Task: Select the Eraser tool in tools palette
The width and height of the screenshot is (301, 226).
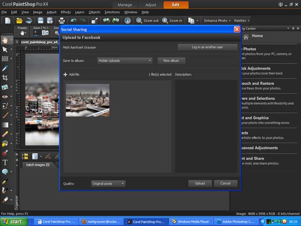Action: pyautogui.click(x=5, y=134)
